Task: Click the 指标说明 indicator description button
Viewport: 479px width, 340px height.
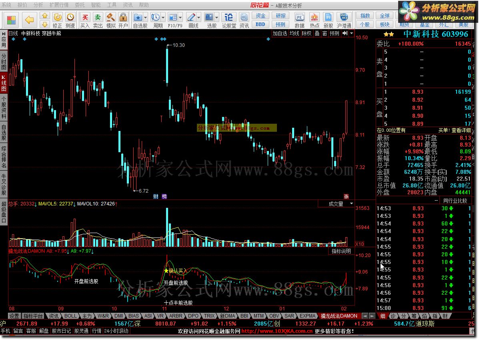Action: [341, 251]
